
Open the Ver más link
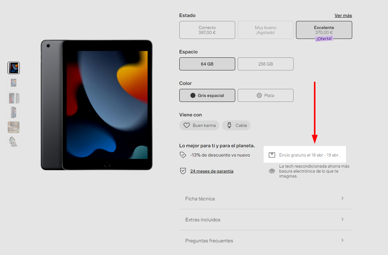[x=343, y=15]
